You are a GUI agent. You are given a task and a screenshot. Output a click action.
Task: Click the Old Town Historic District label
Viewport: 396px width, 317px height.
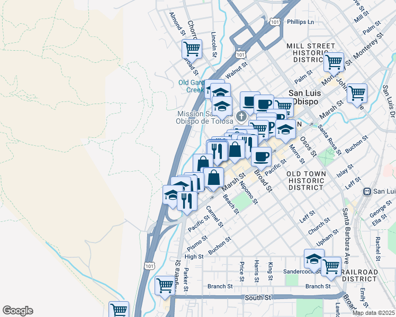tap(304, 180)
